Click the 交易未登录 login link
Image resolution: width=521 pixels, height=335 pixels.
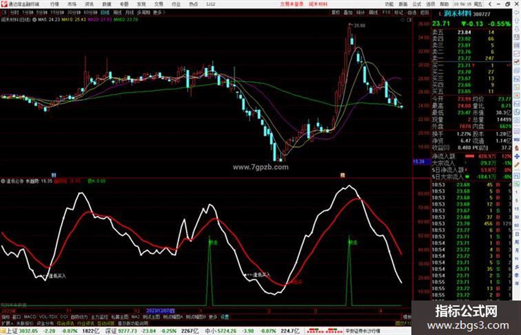point(292,4)
